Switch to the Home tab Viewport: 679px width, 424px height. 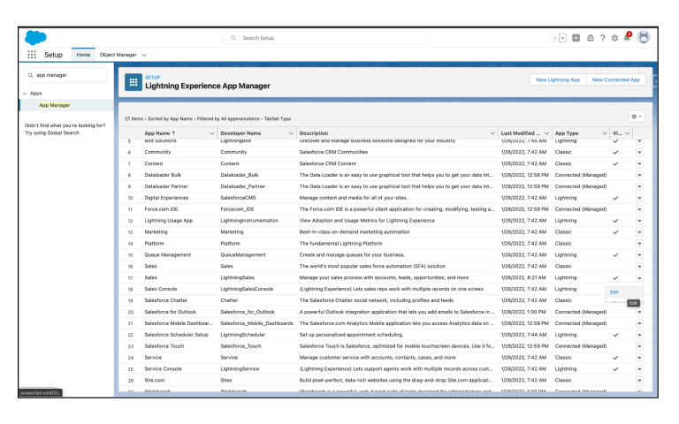click(x=84, y=55)
